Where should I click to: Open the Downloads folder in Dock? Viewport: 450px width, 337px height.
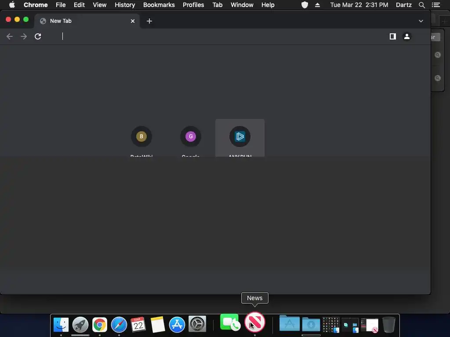coord(311,324)
